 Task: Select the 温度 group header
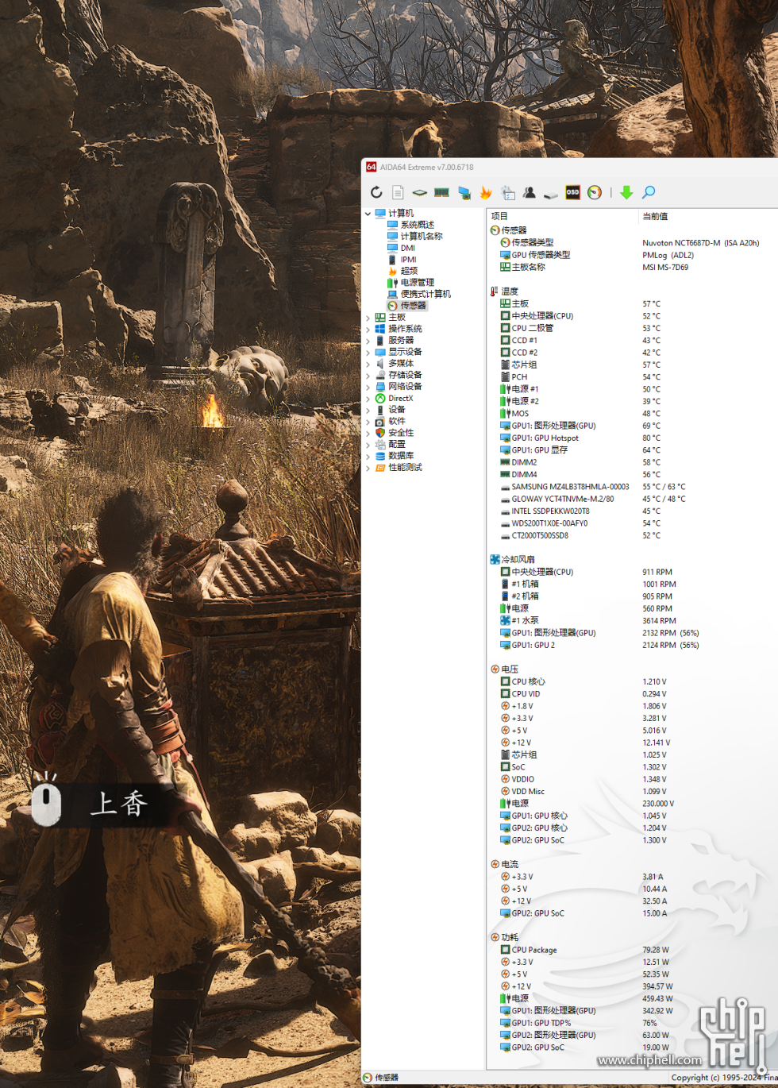pyautogui.click(x=632, y=291)
